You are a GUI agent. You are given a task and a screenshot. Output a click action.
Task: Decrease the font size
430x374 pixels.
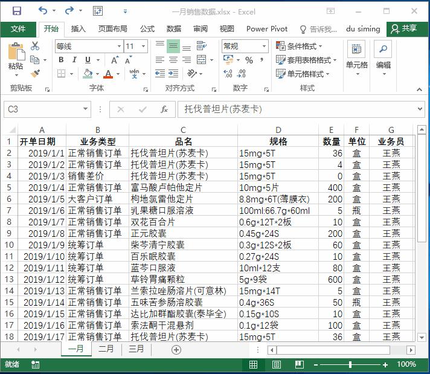pos(128,60)
